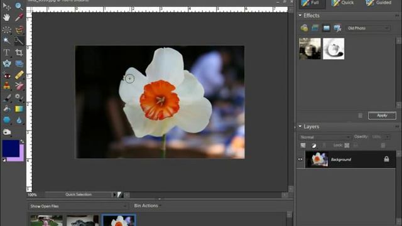The width and height of the screenshot is (402, 226).
Task: Toggle lock all icon in Layers panel
Action: click(356, 145)
